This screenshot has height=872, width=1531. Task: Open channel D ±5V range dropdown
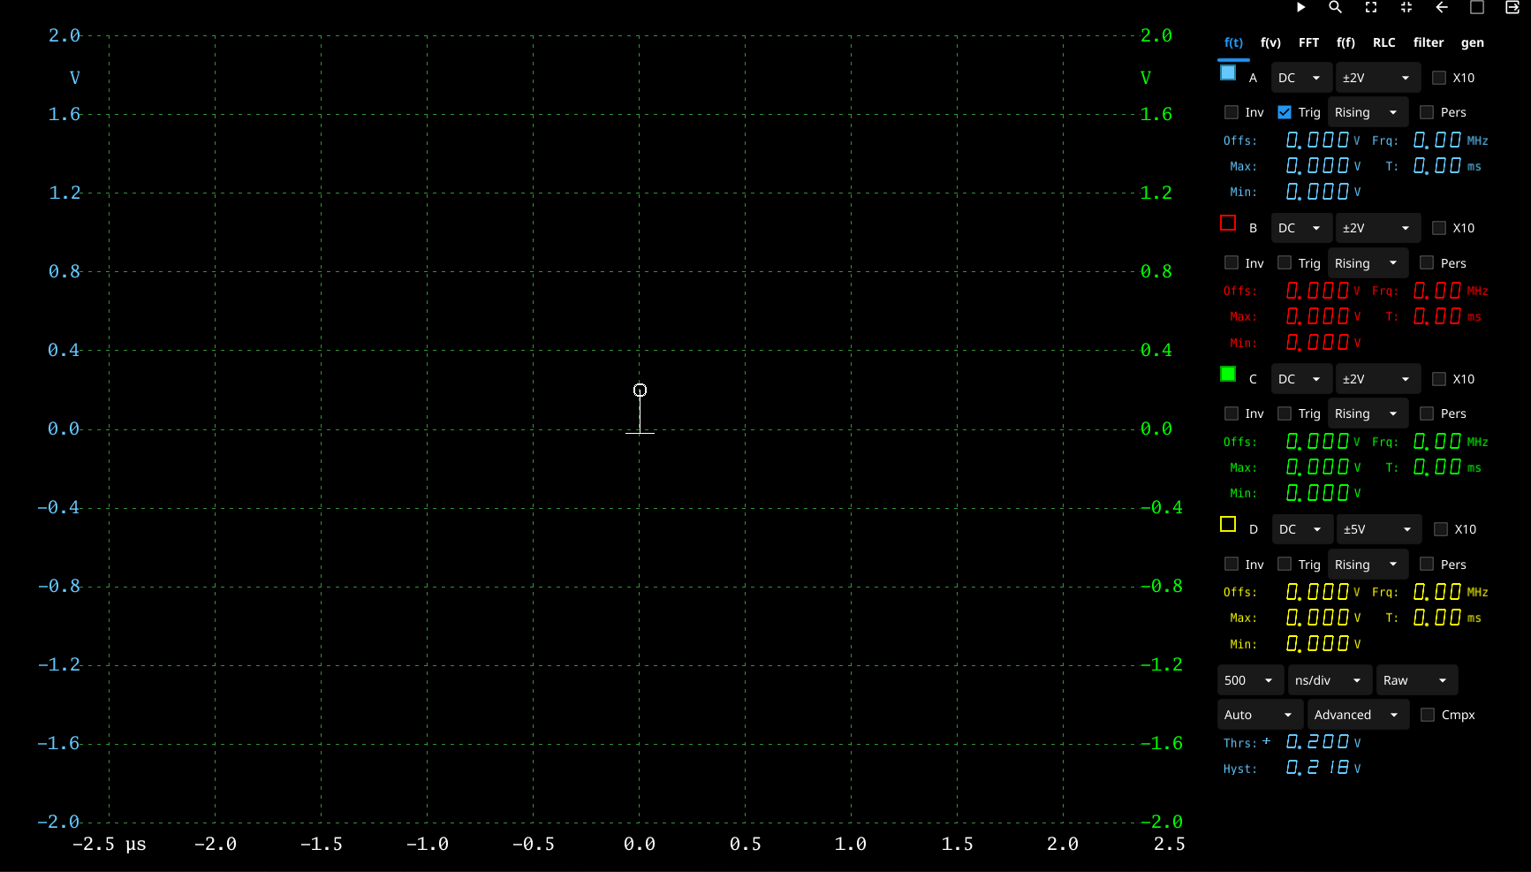[1379, 529]
